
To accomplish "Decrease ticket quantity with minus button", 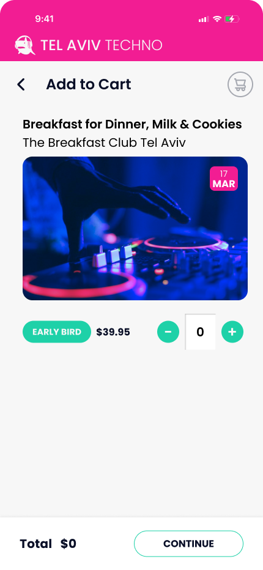I will [x=168, y=332].
